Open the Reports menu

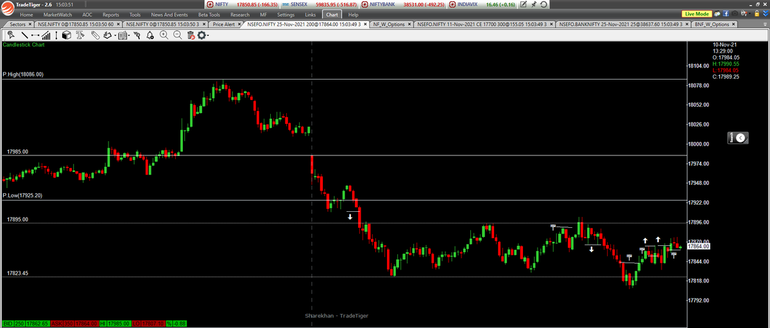[110, 14]
